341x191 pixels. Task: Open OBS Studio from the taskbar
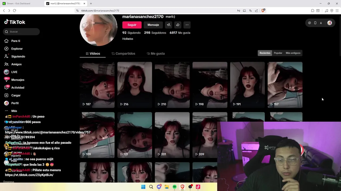click(x=190, y=187)
